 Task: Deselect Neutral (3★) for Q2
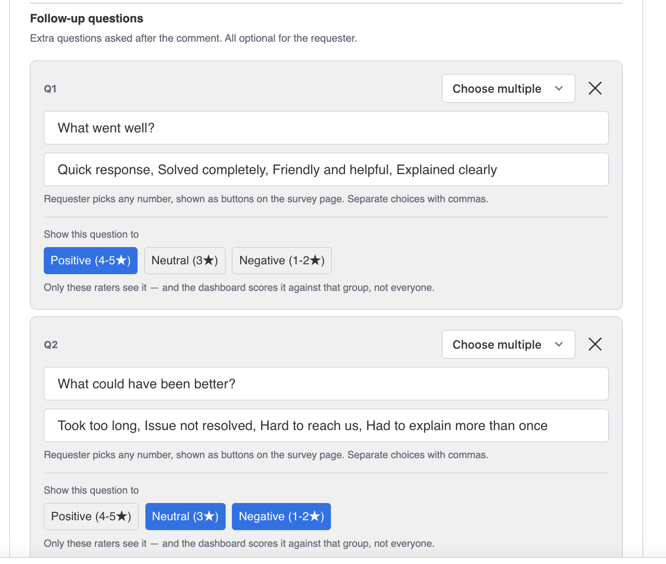click(x=186, y=517)
